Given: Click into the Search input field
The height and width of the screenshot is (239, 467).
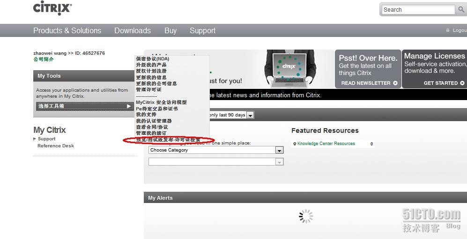Looking at the screenshot, I should 417,9.
